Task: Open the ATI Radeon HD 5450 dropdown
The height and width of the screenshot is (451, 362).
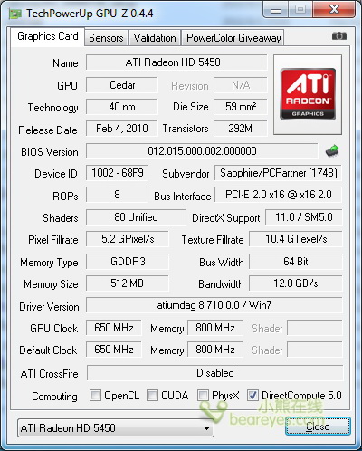Action: pos(116,427)
